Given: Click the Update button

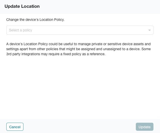Looking at the screenshot, I should pyautogui.click(x=144, y=127).
